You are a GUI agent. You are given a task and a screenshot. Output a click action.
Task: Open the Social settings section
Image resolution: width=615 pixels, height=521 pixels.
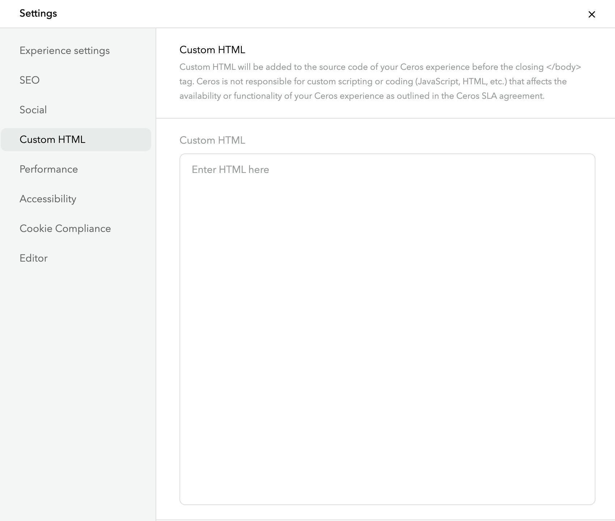(x=33, y=110)
